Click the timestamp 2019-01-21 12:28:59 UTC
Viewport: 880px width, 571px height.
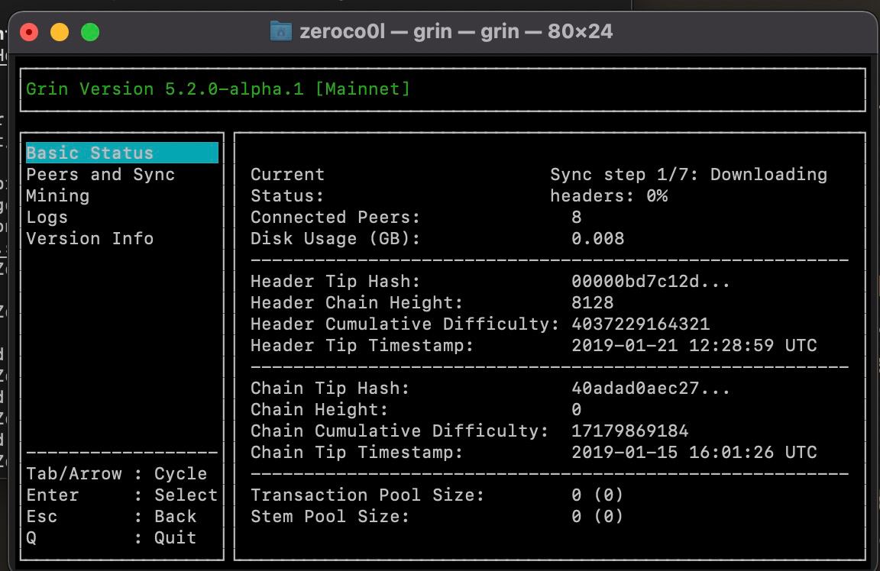point(694,345)
